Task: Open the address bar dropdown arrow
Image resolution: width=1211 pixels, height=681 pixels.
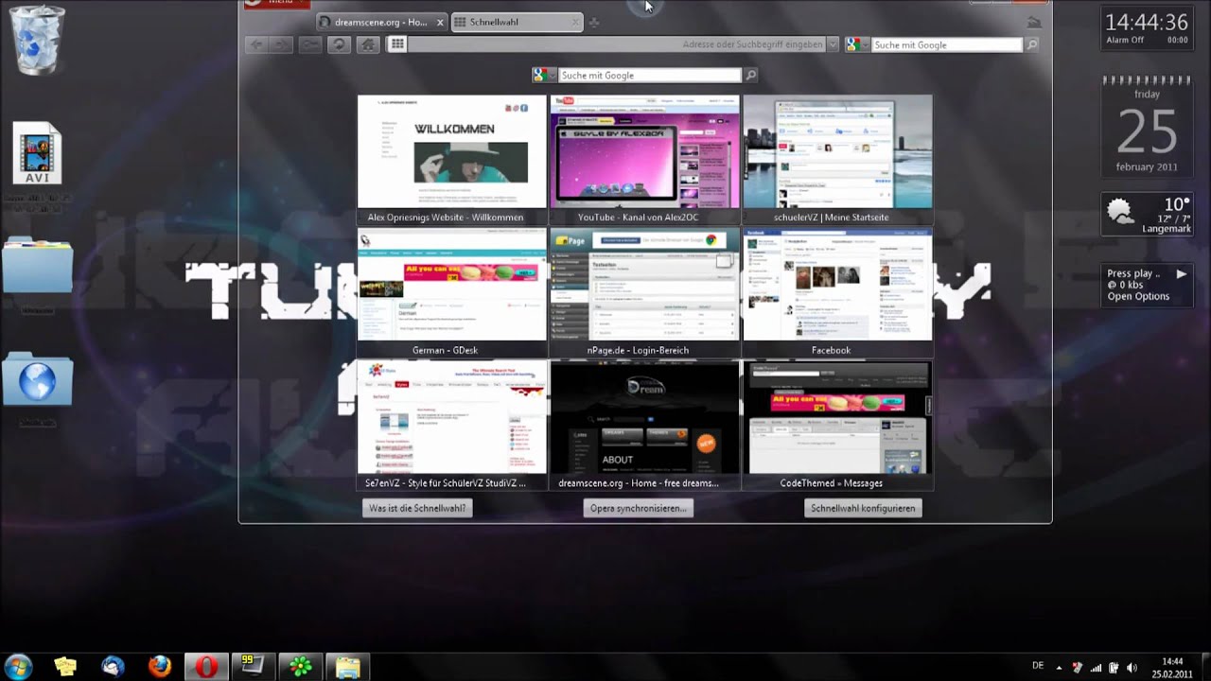Action: (833, 44)
